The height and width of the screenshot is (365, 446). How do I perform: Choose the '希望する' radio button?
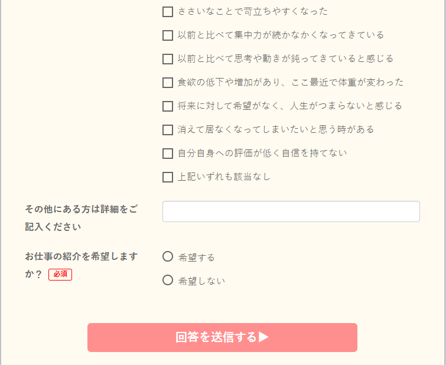pyautogui.click(x=168, y=256)
